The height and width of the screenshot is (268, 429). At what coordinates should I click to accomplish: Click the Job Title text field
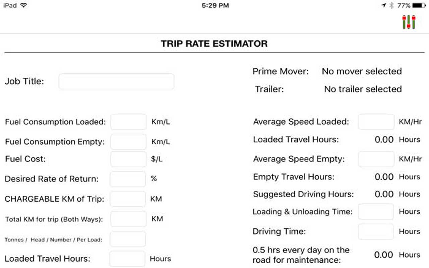[x=116, y=81]
